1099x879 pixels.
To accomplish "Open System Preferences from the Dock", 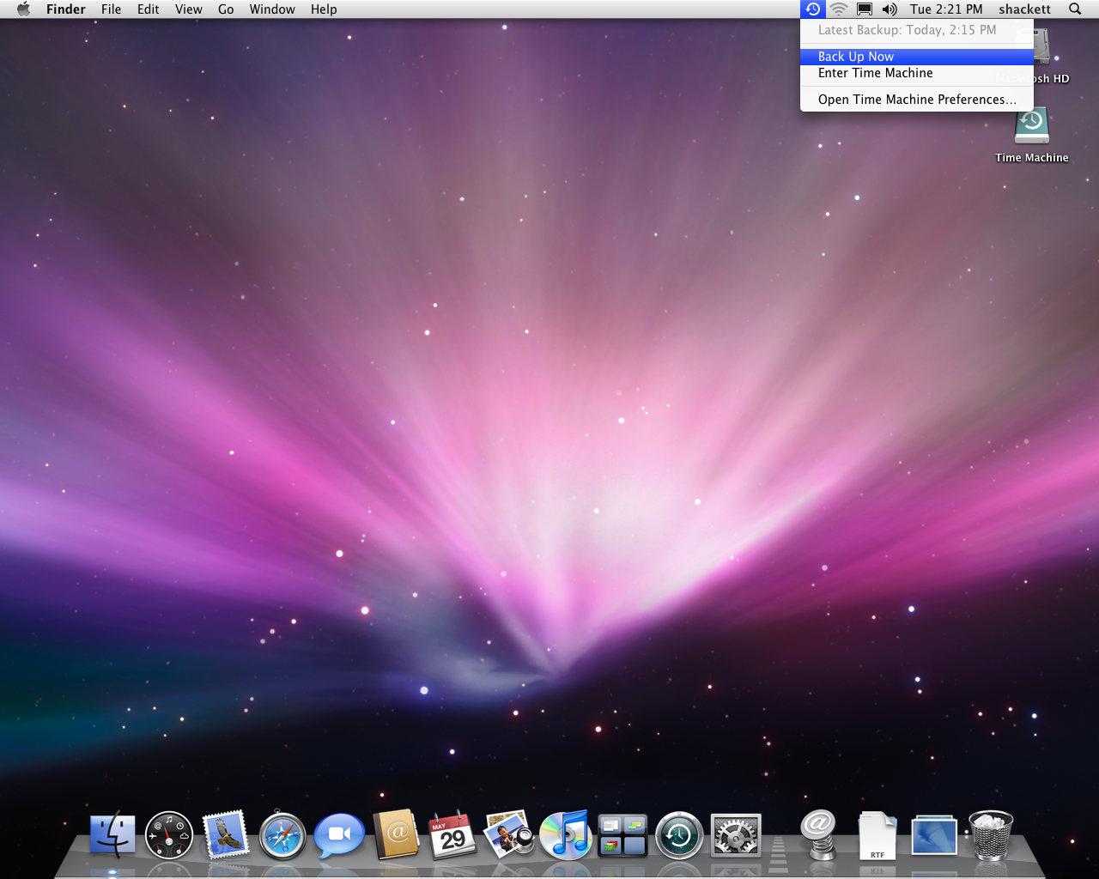I will pyautogui.click(x=736, y=835).
